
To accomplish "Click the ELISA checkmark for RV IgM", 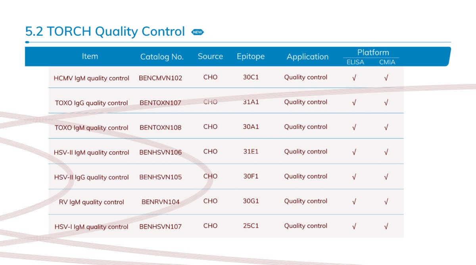I will [354, 202].
